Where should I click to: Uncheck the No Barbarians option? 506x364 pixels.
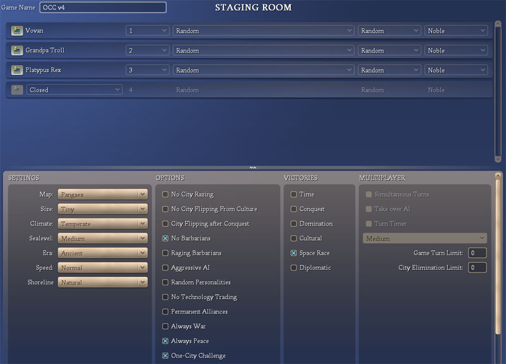click(165, 238)
